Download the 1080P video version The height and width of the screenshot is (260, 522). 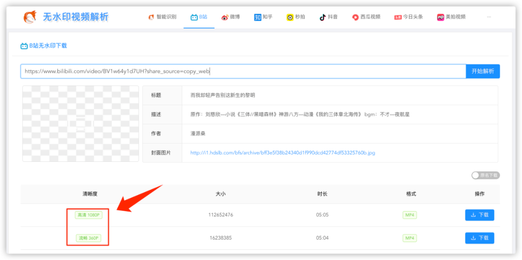(x=479, y=215)
